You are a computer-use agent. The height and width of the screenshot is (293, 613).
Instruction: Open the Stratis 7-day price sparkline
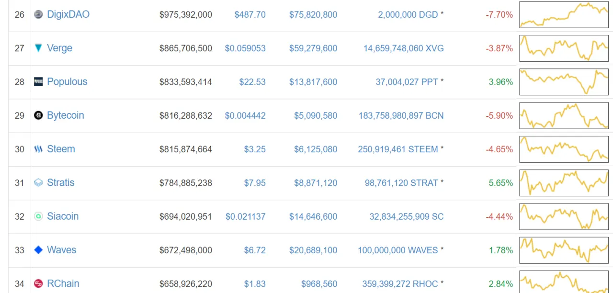point(564,182)
